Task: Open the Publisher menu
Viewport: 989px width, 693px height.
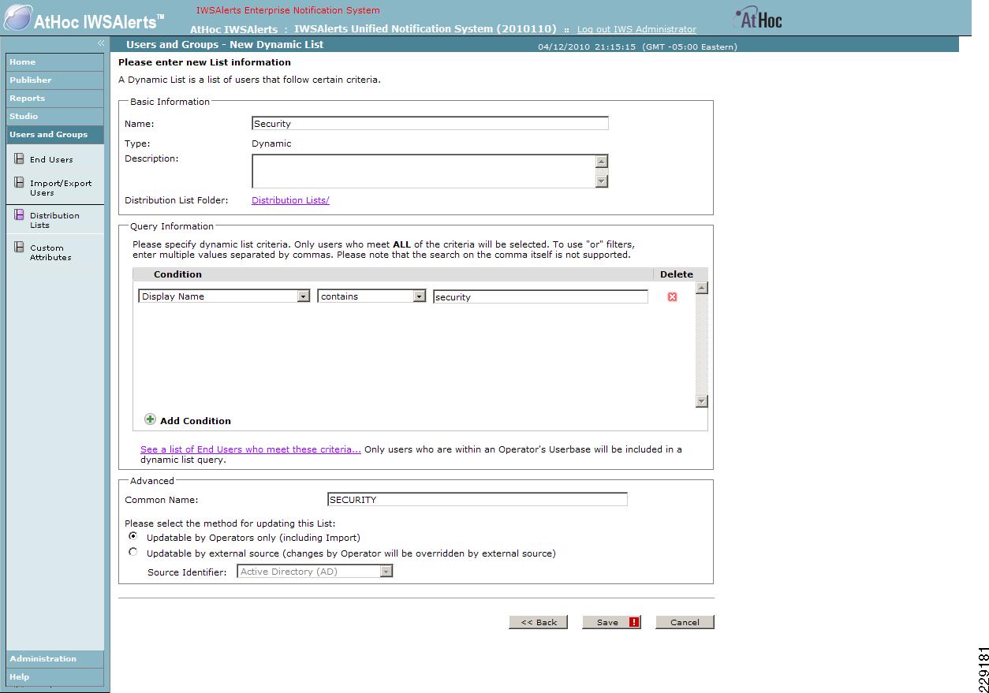Action: 54,80
